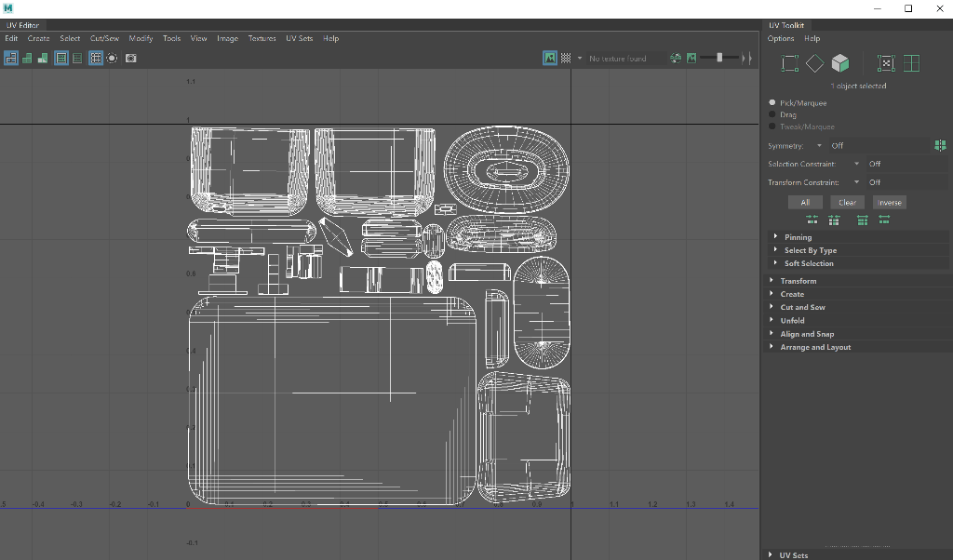Click the Clear selection button
This screenshot has height=560, width=953.
coord(847,202)
